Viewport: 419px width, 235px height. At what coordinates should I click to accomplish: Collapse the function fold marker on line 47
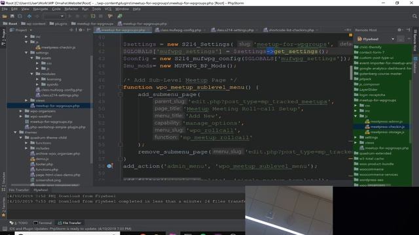120,87
